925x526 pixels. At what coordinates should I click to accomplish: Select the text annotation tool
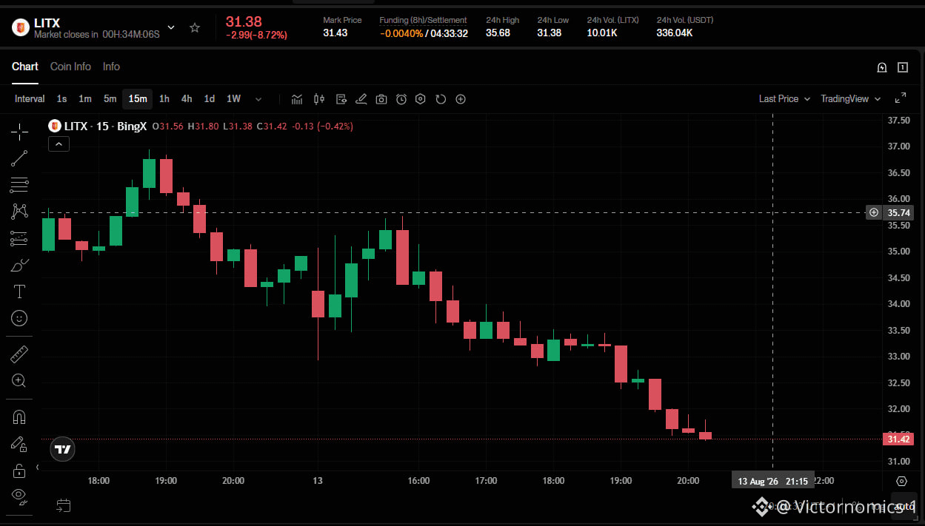[x=19, y=291]
